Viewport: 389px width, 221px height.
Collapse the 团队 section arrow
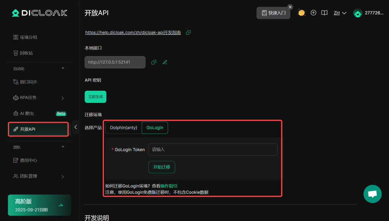click(63, 147)
